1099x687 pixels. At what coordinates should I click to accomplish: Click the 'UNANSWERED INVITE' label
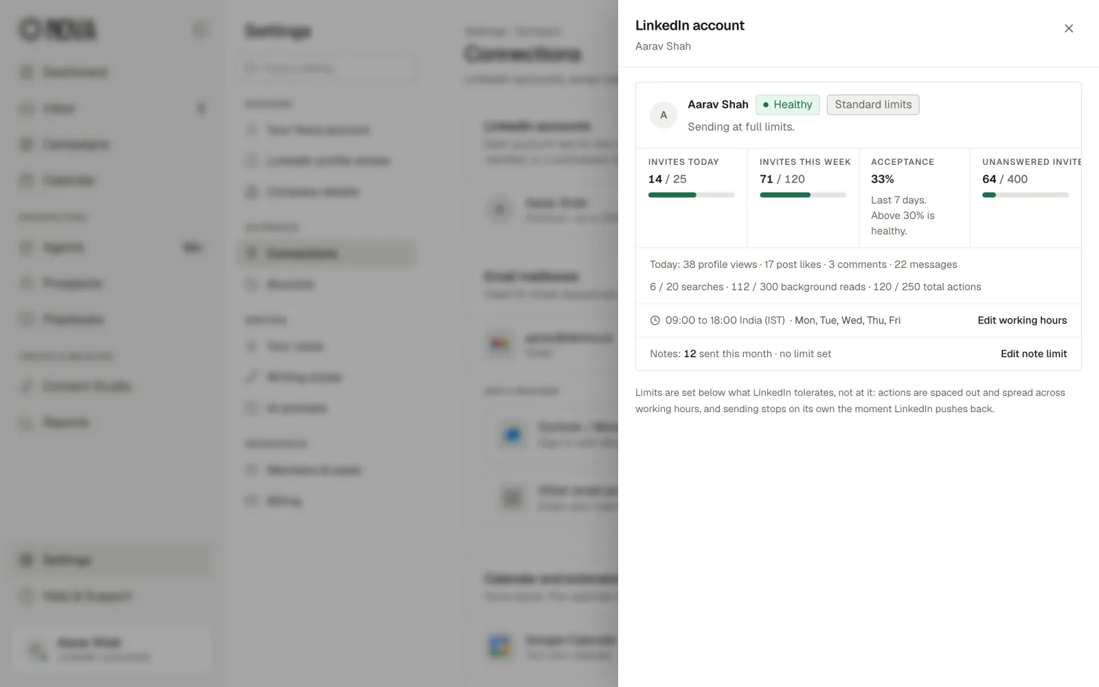point(1032,162)
